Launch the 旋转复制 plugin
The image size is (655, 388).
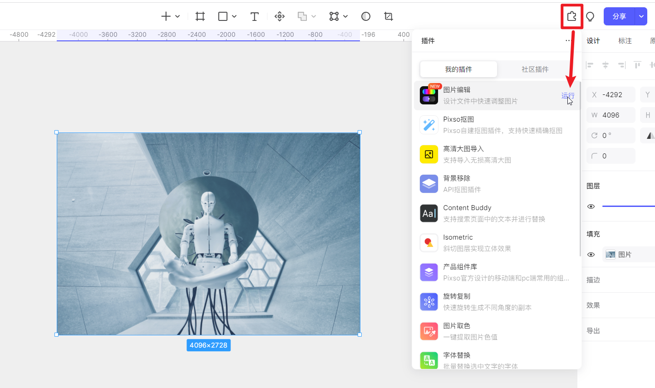click(497, 302)
